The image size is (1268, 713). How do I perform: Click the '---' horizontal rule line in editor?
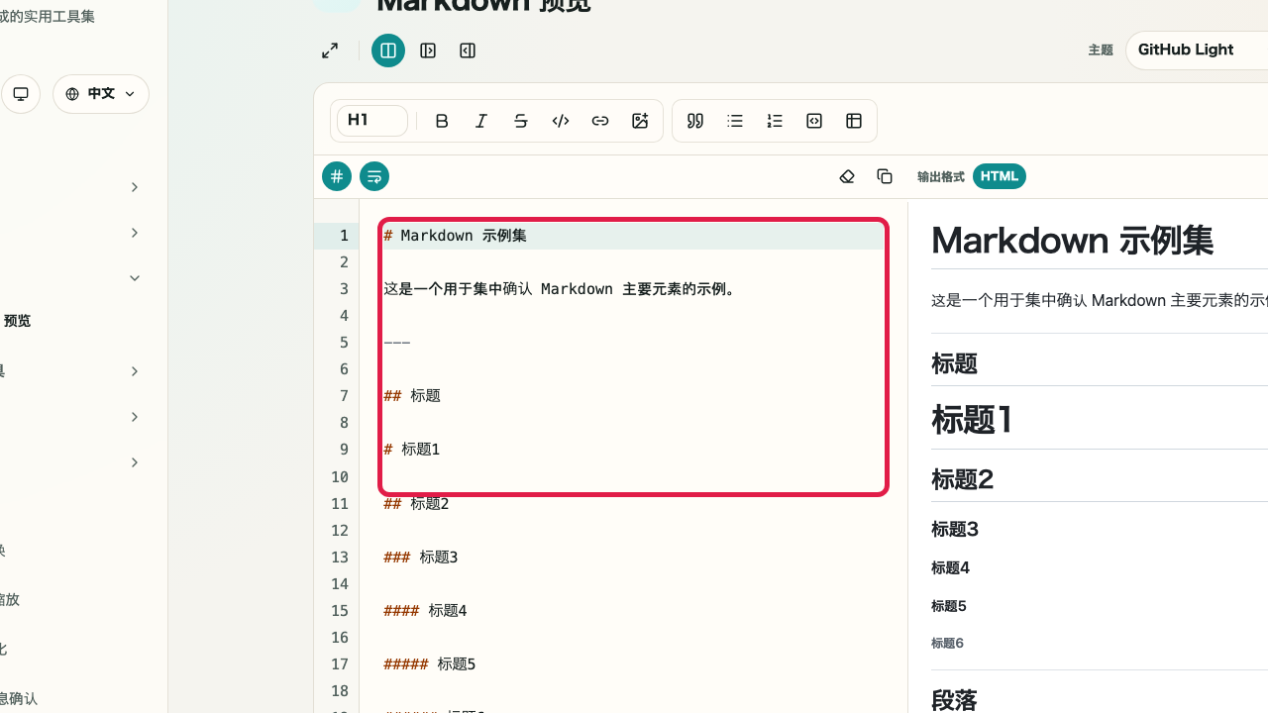point(397,343)
